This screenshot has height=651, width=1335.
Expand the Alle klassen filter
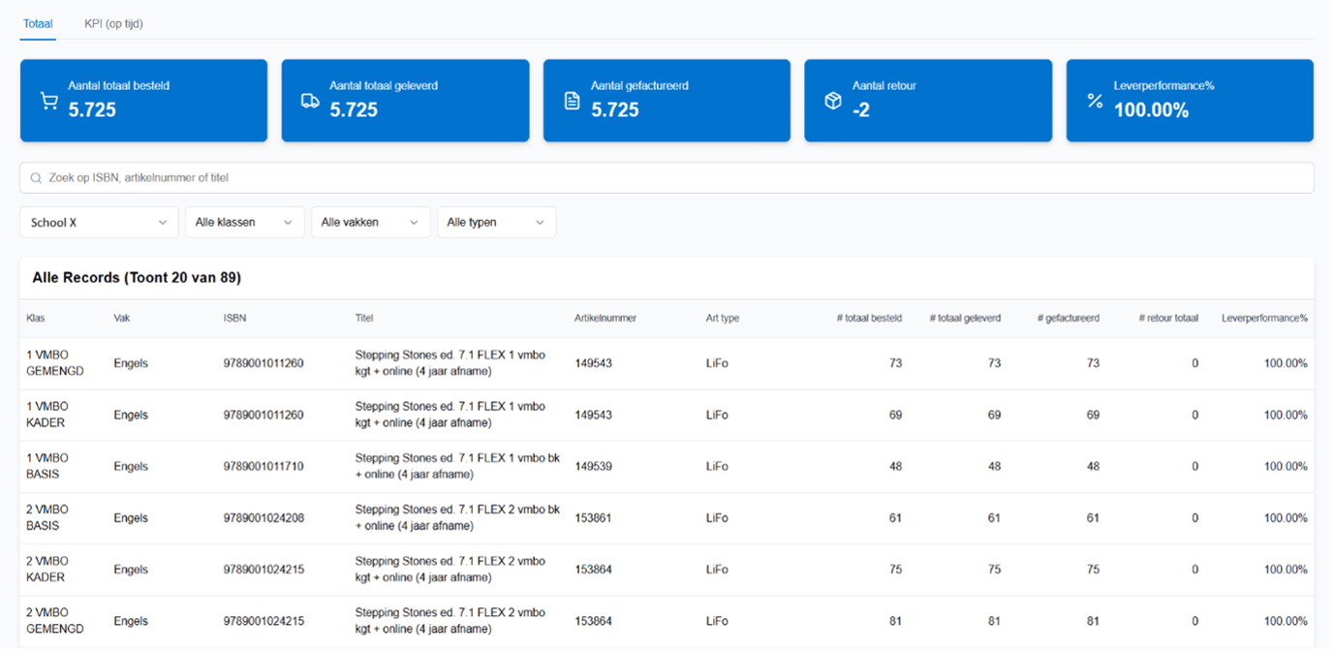click(244, 222)
